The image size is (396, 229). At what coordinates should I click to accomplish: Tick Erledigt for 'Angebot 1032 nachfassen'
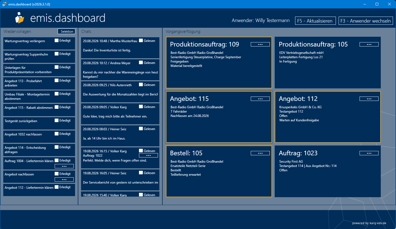[x=57, y=134]
